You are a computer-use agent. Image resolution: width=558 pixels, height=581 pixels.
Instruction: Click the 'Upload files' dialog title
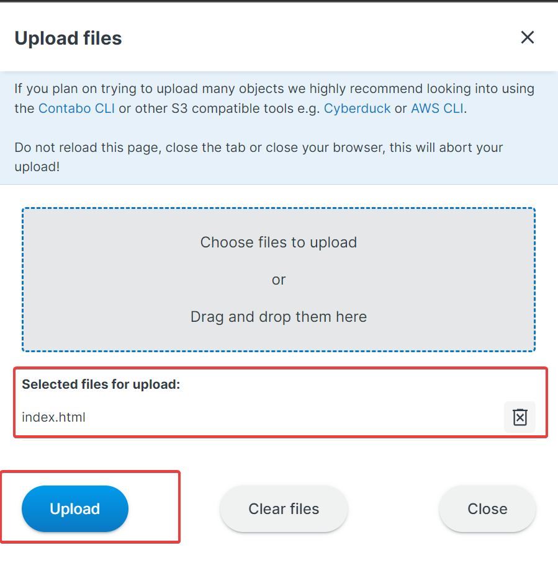click(x=68, y=38)
